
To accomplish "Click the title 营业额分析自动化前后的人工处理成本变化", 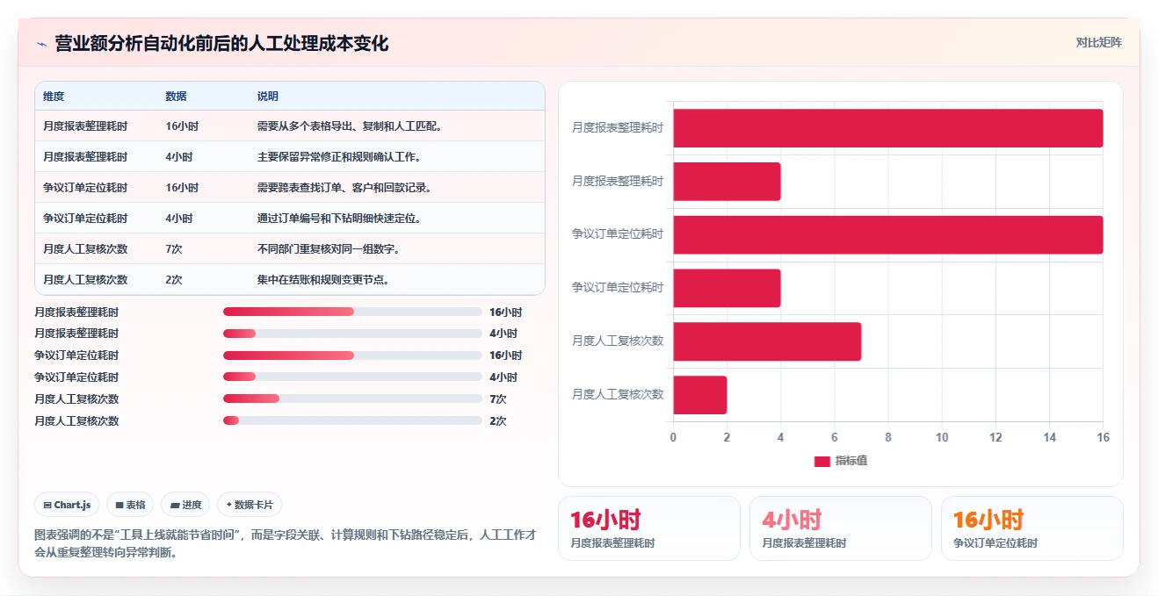I will 221,43.
